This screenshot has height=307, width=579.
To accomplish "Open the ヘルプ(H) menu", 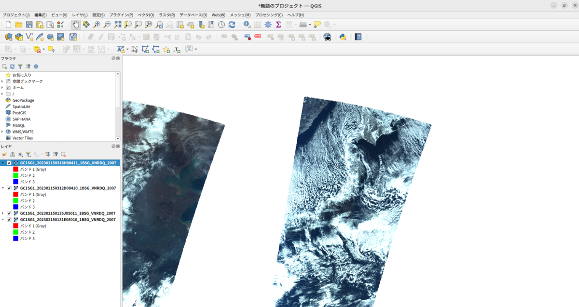I will click(x=296, y=15).
